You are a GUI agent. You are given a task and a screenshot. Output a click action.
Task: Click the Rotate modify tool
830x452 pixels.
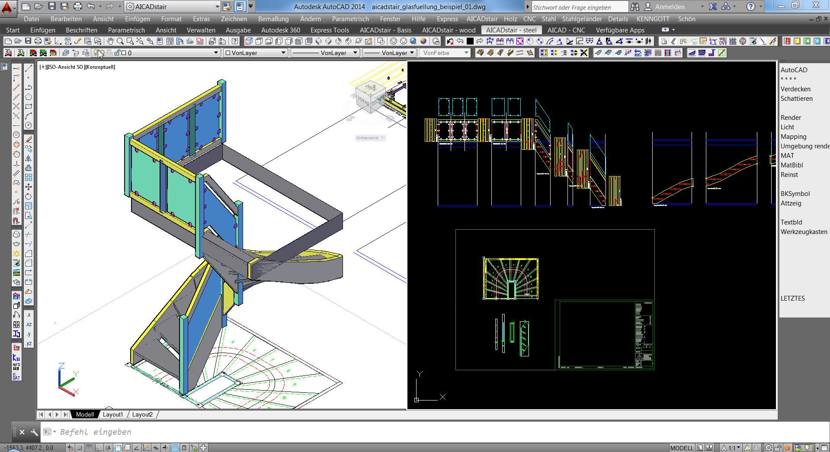click(29, 196)
